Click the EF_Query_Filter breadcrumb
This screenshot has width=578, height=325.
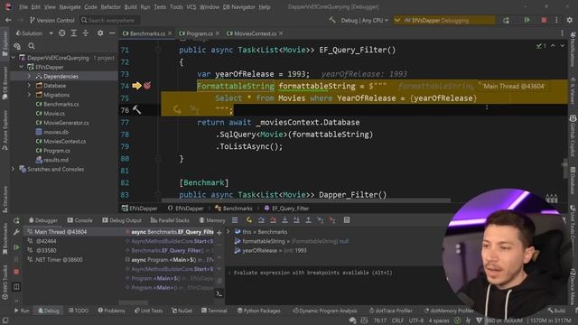(287, 209)
